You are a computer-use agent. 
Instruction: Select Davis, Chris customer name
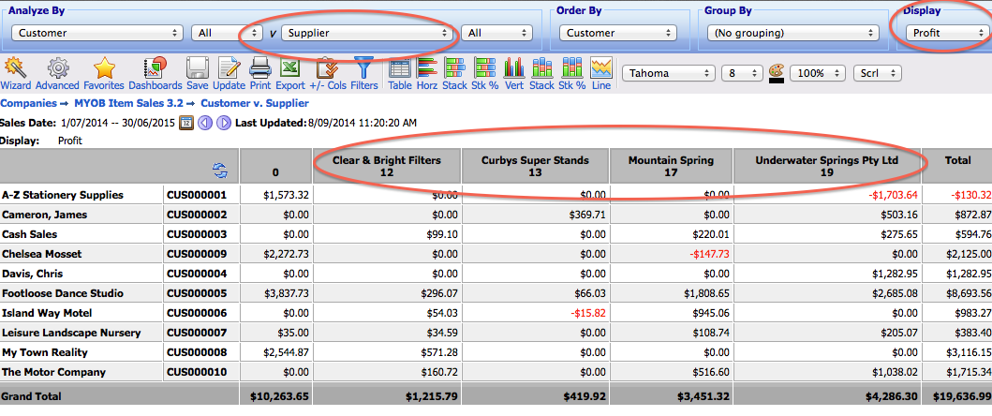pos(32,274)
